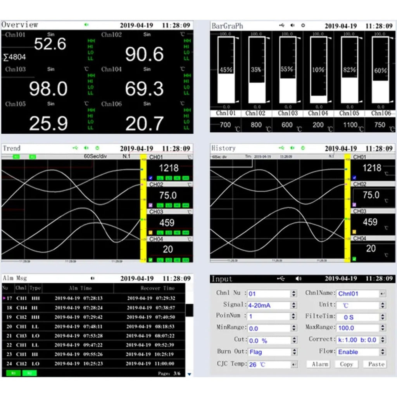Click the Alarm button in Input panel
397x397 pixels.
click(319, 364)
